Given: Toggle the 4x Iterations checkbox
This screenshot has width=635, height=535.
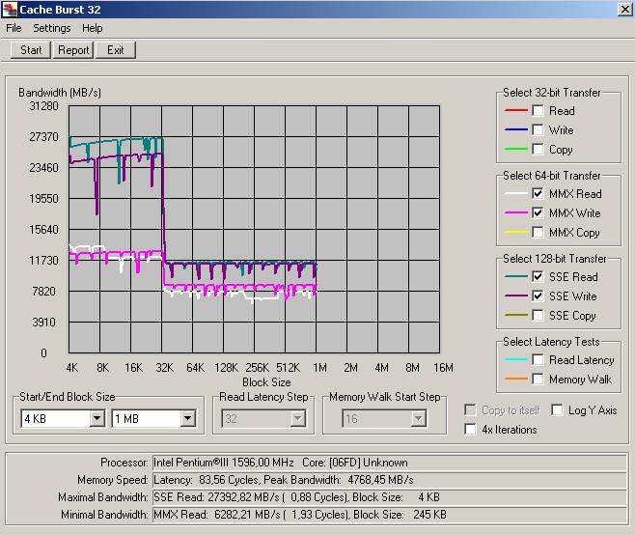Looking at the screenshot, I should (x=471, y=429).
